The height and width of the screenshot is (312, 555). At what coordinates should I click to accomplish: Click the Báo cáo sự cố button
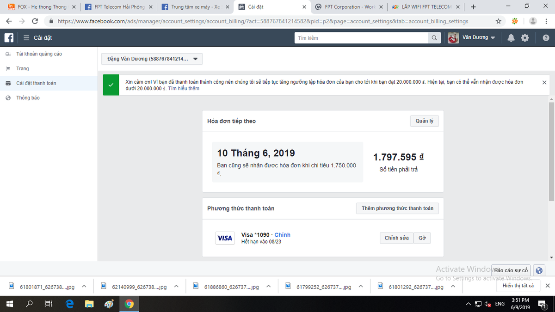click(511, 270)
